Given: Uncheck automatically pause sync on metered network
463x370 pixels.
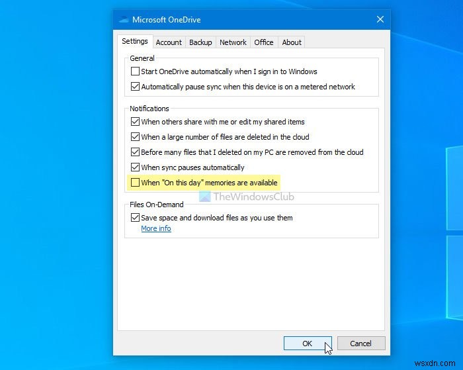Looking at the screenshot, I should click(x=135, y=87).
